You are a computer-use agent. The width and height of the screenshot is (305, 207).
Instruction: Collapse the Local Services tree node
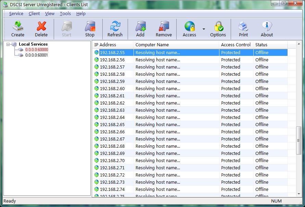(x=8, y=45)
